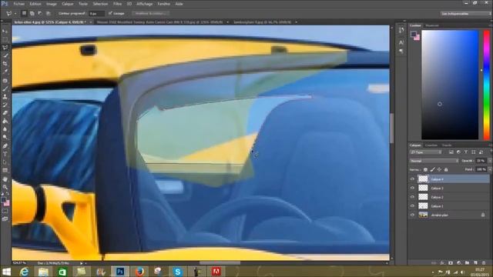Viewport: 493px width, 277px height.
Task: Click the foreground color swatch in Couleur panel
Action: coord(413,34)
